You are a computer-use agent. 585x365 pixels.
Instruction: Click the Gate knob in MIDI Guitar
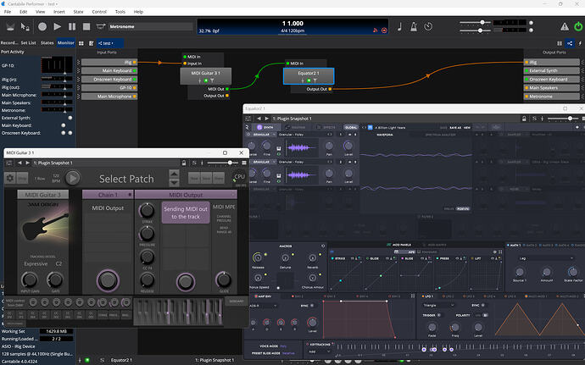coord(55,280)
